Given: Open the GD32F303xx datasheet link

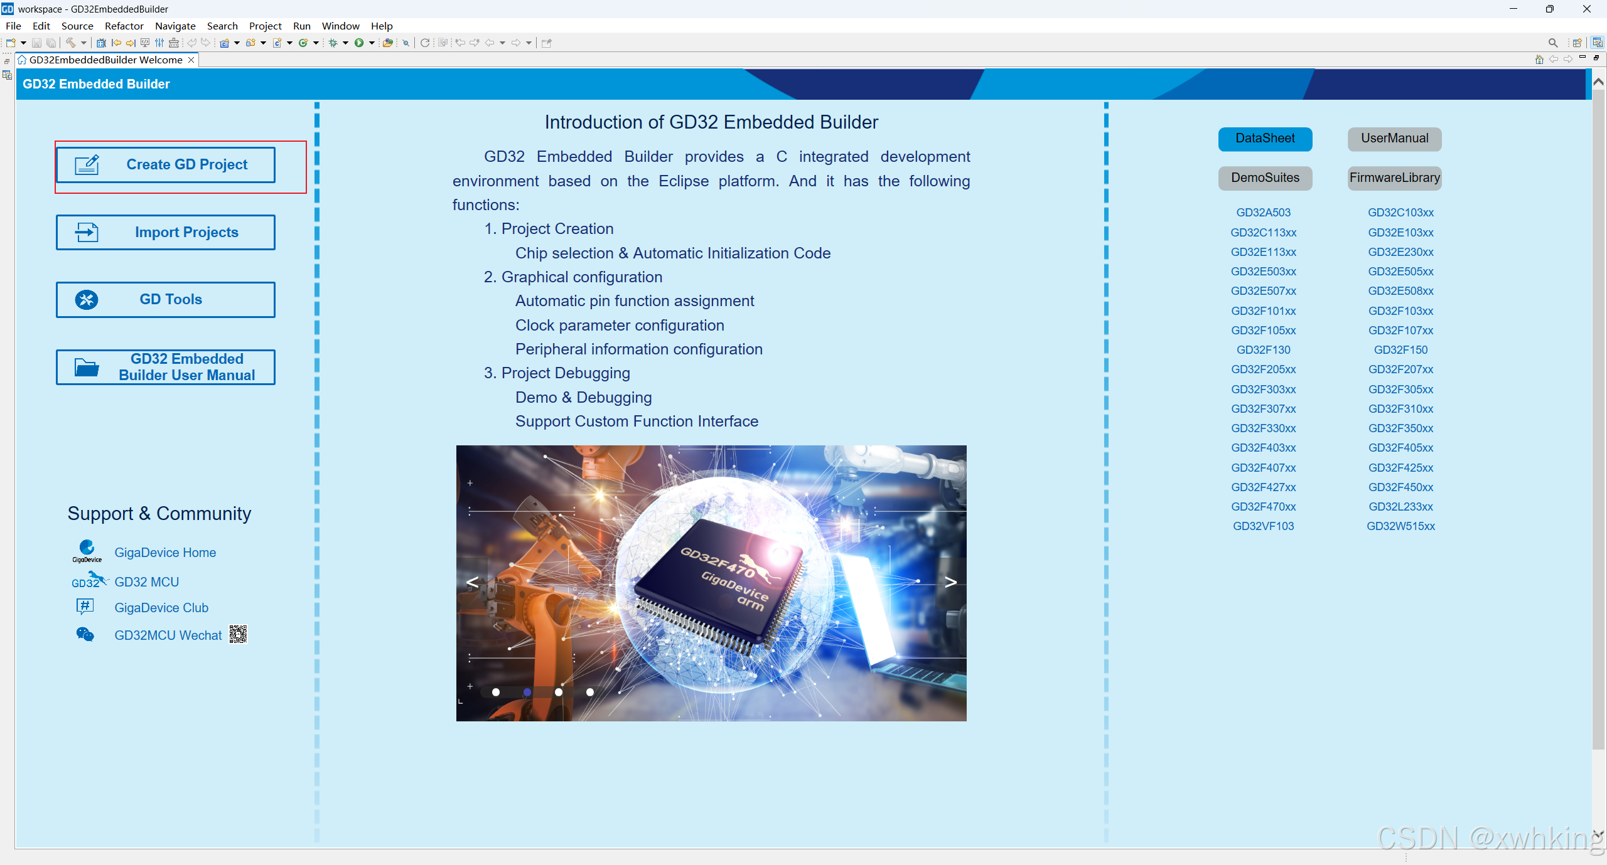Looking at the screenshot, I should (x=1263, y=389).
